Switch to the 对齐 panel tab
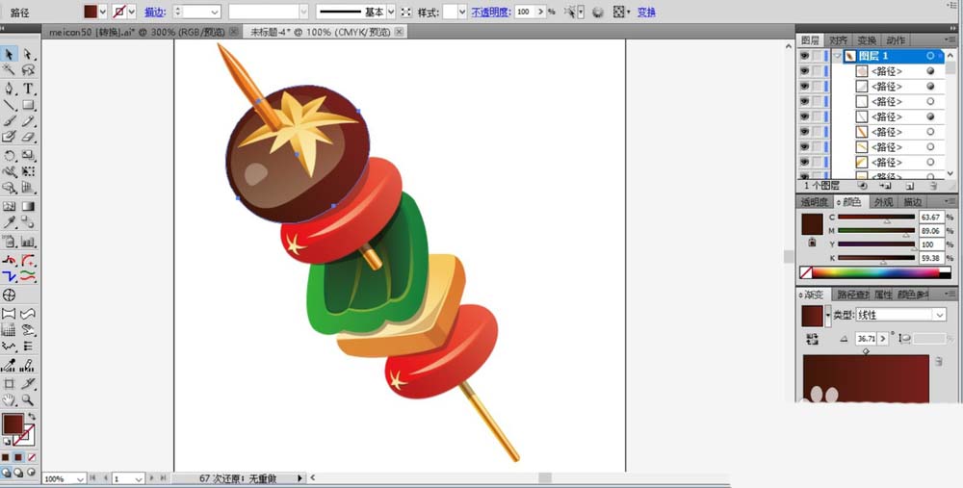Screen dimensions: 963x488 (839, 40)
